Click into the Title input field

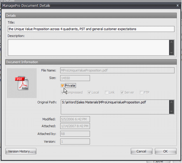(x=91, y=29)
